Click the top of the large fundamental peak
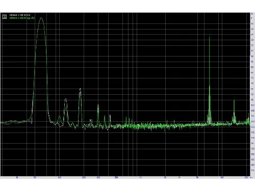 41,18
